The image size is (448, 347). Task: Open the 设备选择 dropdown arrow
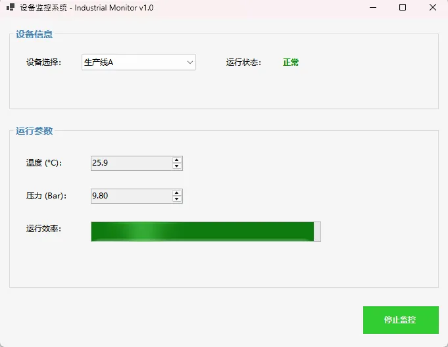point(190,62)
